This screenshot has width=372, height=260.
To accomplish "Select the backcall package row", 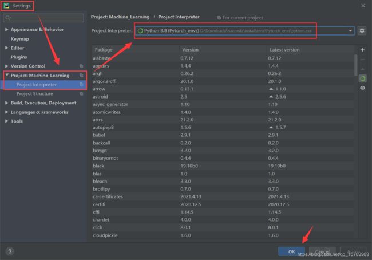I will (x=223, y=143).
